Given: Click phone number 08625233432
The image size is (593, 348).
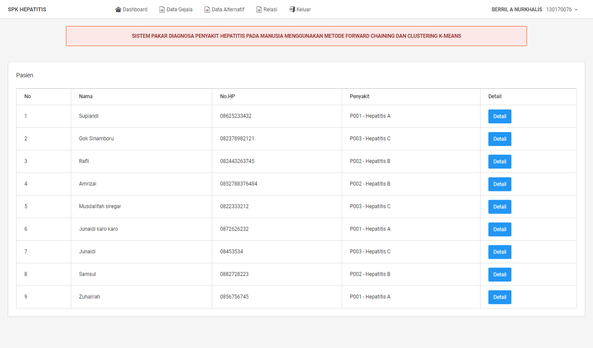Looking at the screenshot, I should point(236,116).
